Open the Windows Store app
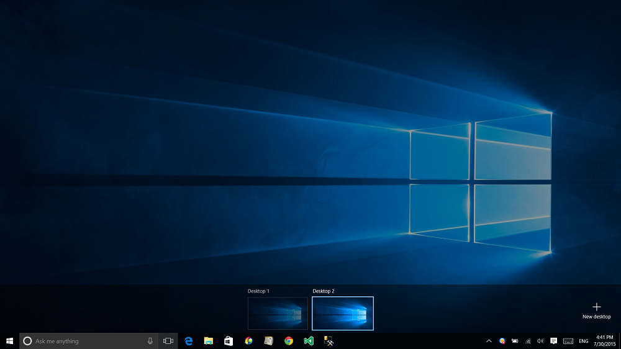The height and width of the screenshot is (349, 621). coord(229,341)
